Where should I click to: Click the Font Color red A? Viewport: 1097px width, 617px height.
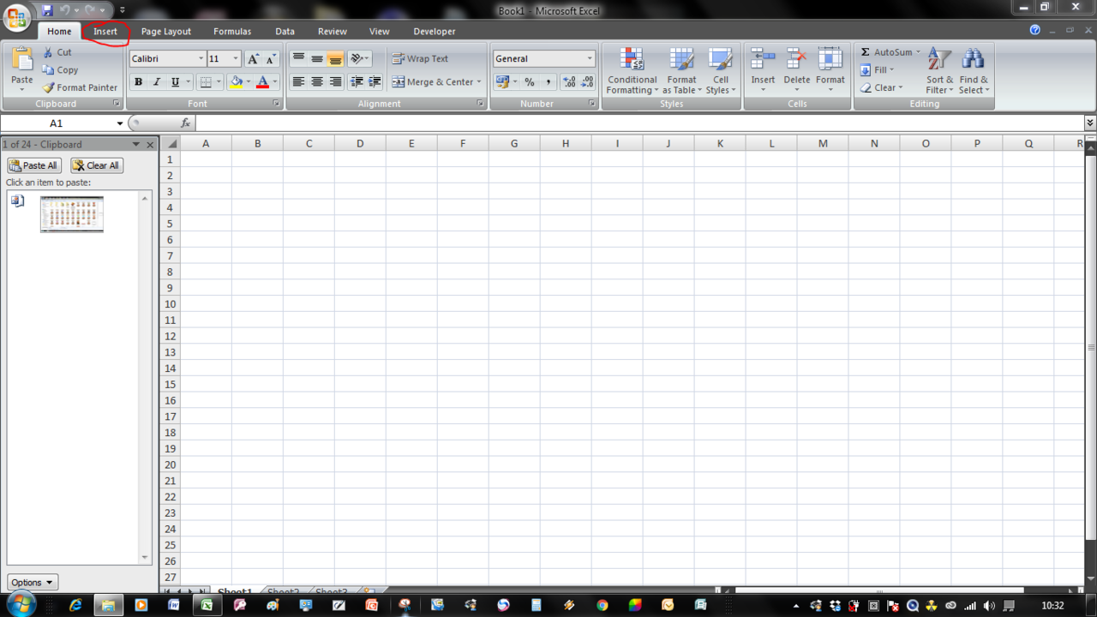pyautogui.click(x=263, y=82)
